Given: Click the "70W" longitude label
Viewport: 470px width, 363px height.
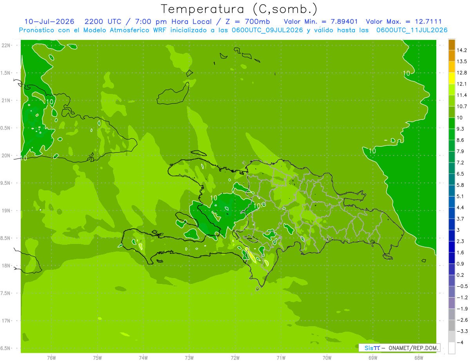Looking at the screenshot, I should click(327, 358).
